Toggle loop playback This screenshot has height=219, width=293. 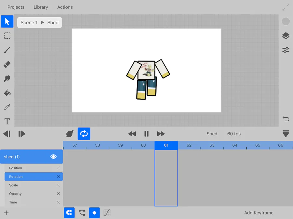coord(84,134)
